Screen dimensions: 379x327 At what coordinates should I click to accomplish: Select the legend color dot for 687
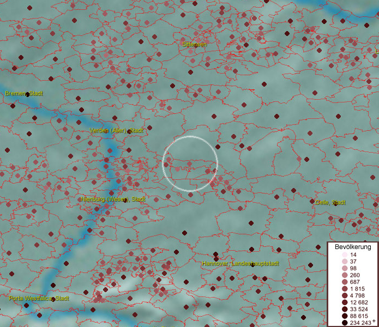tap(345, 282)
